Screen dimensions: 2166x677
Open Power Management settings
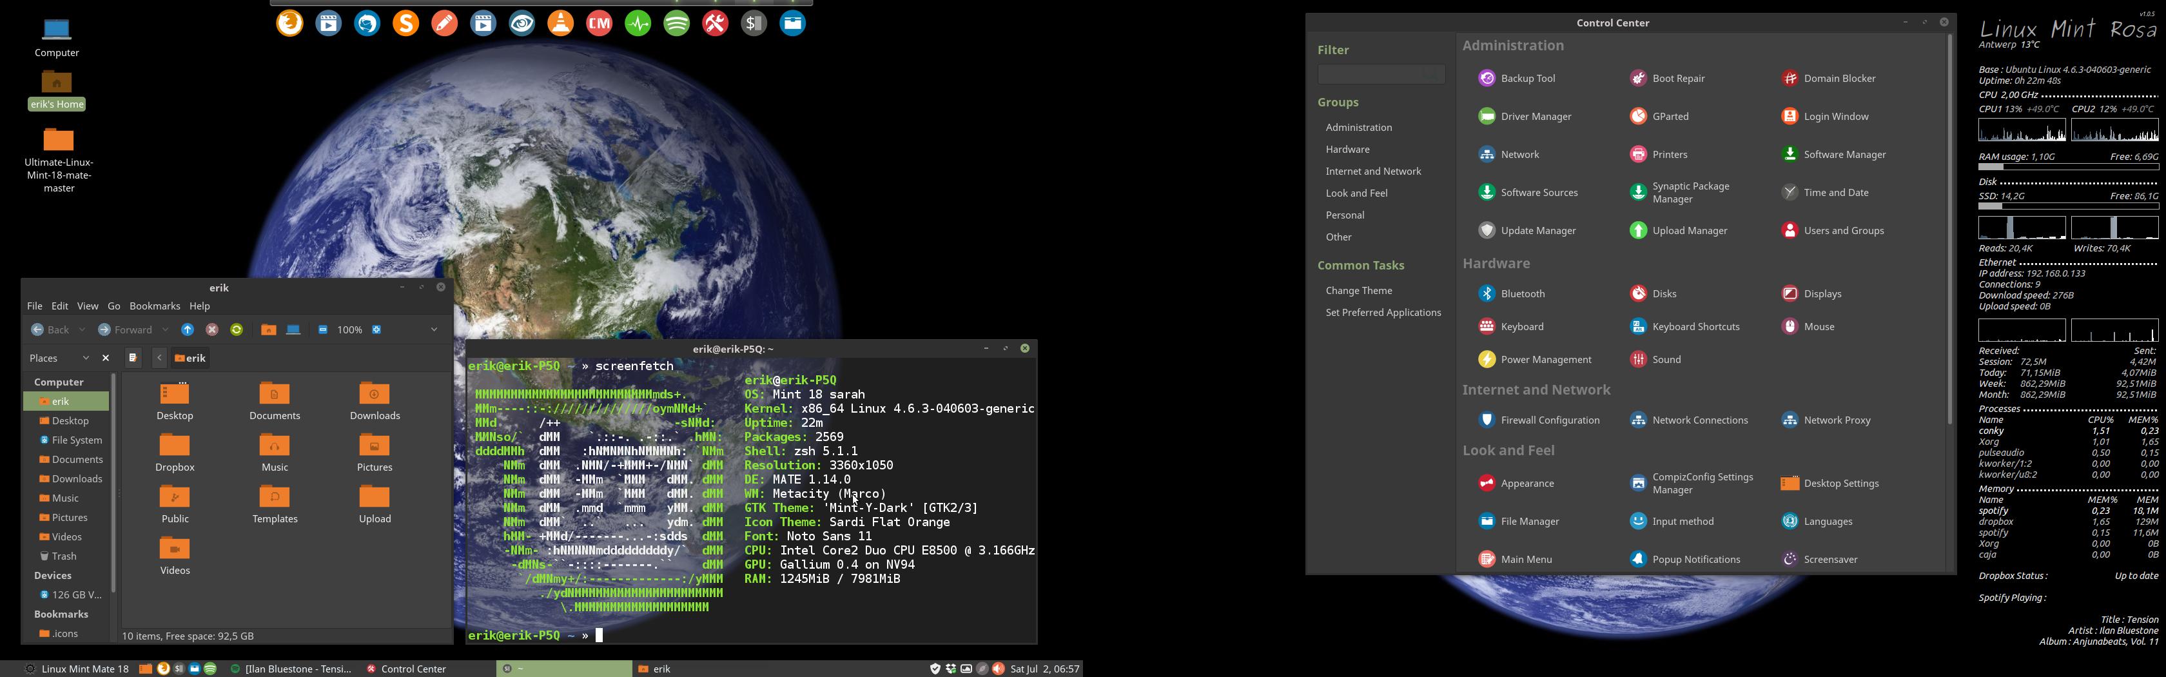pyautogui.click(x=1534, y=359)
